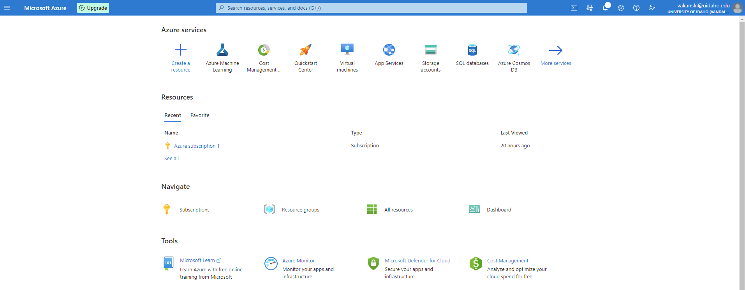745x290 pixels.
Task: Open the portal hamburger menu
Action: coord(7,8)
